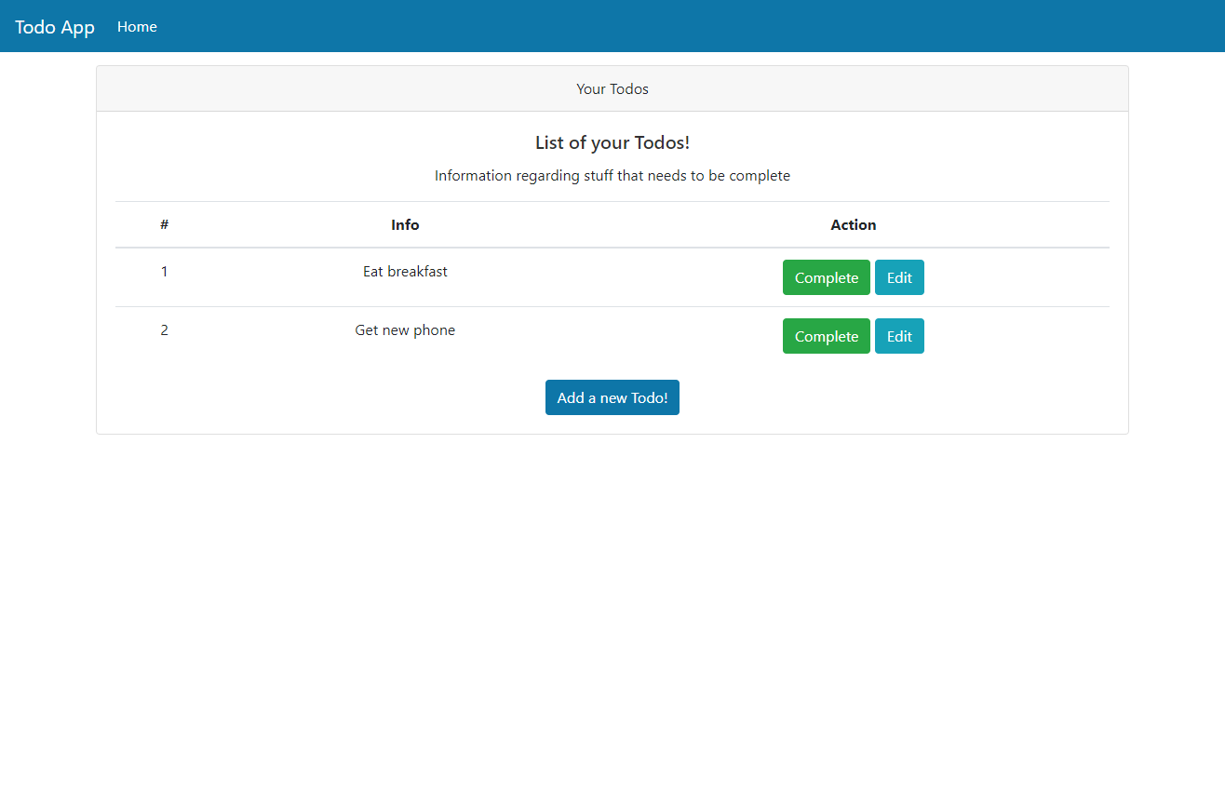
Task: Click the Info column header
Action: pos(405,224)
